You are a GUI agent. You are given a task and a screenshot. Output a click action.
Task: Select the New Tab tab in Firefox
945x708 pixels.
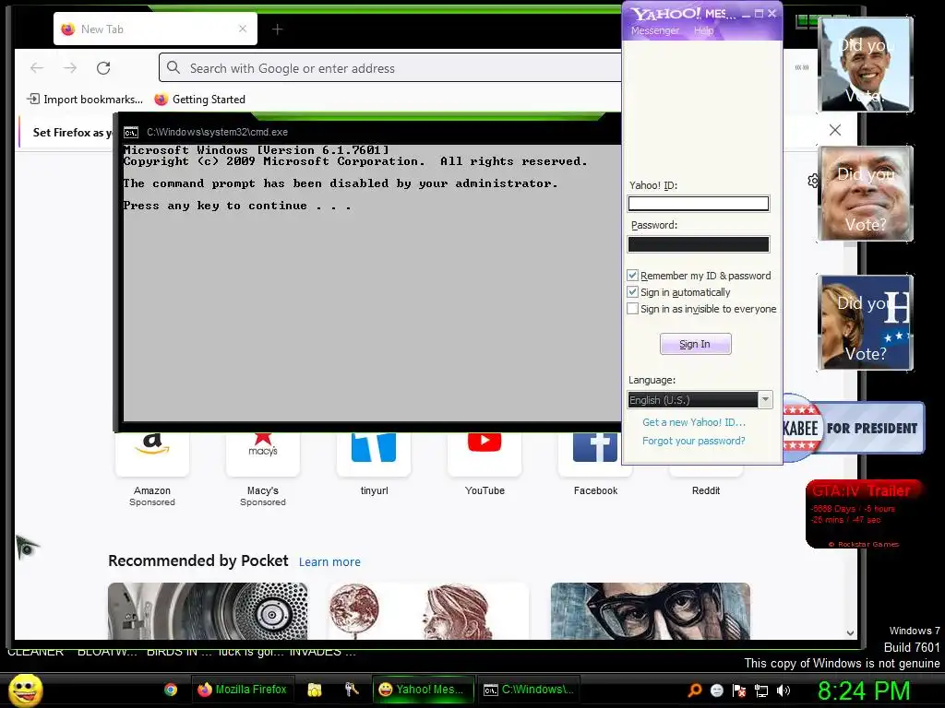coord(155,29)
